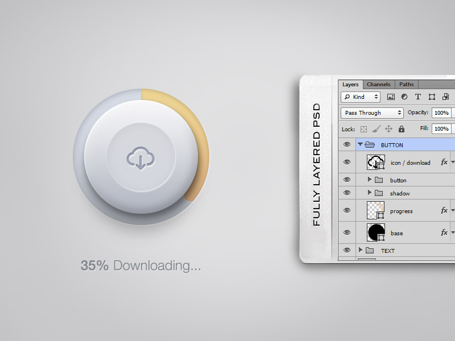Hide the TEXT group
Screen dimensions: 455x341
click(347, 250)
